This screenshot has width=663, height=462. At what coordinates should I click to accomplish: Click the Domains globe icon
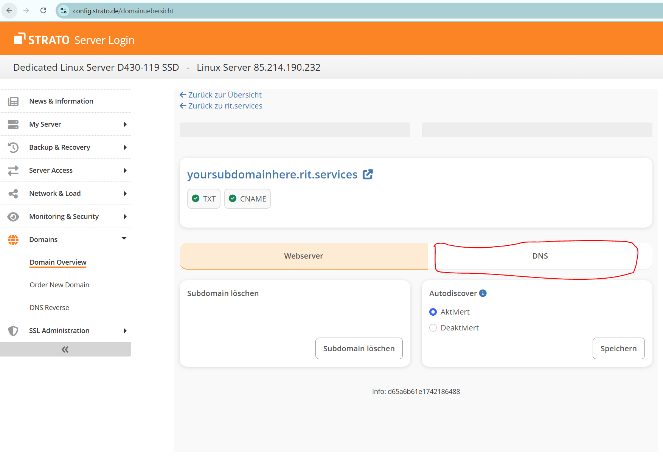[x=13, y=240]
